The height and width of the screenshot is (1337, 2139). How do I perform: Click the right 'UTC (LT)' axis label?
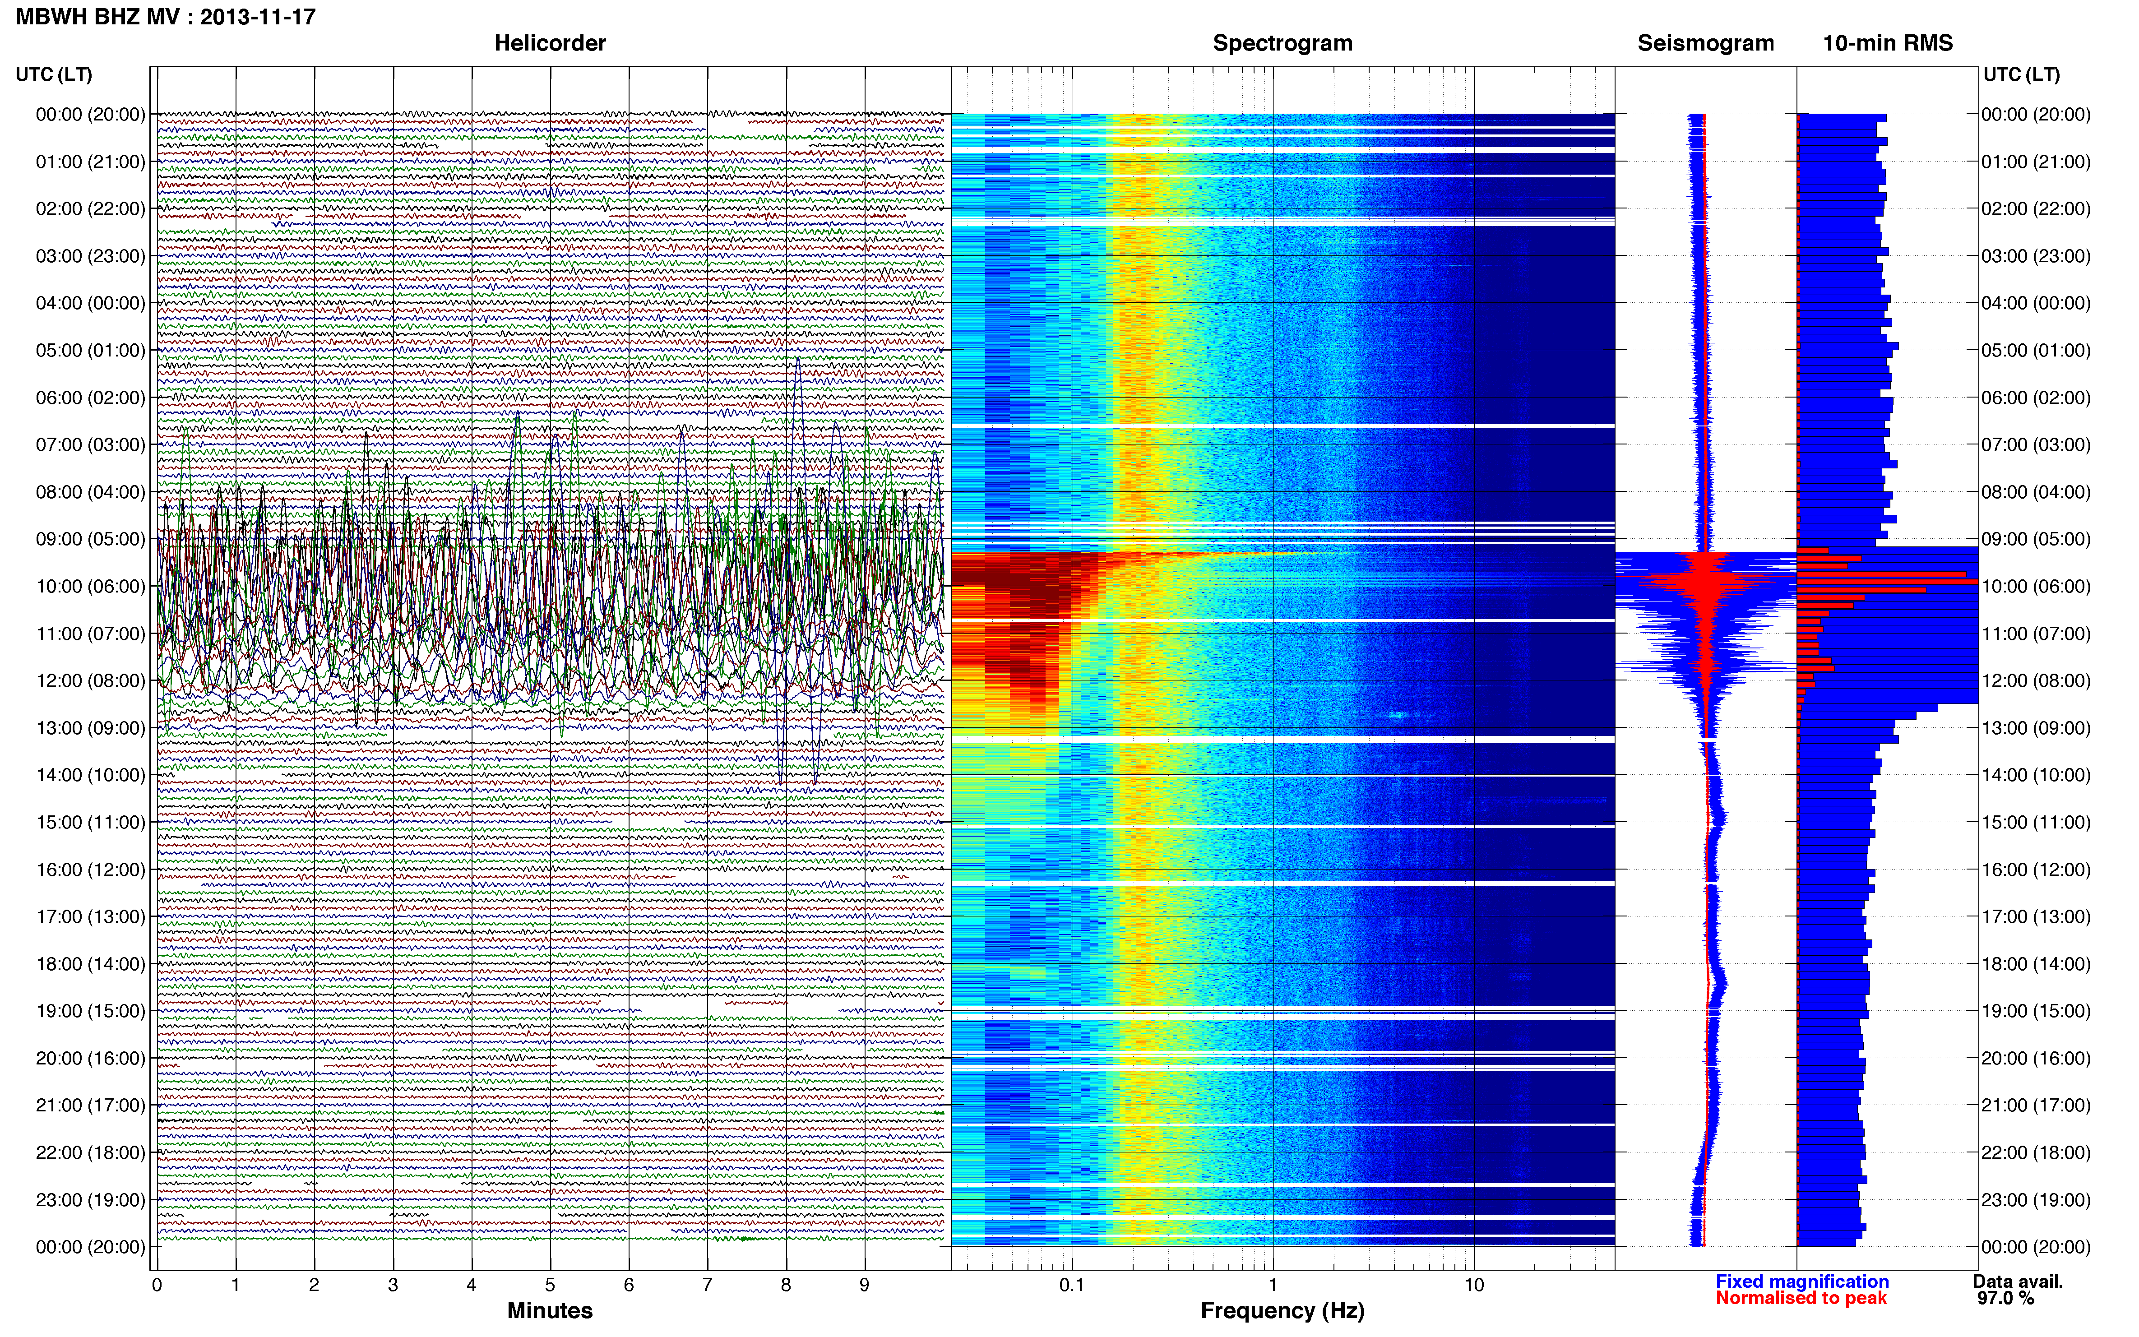click(2021, 74)
